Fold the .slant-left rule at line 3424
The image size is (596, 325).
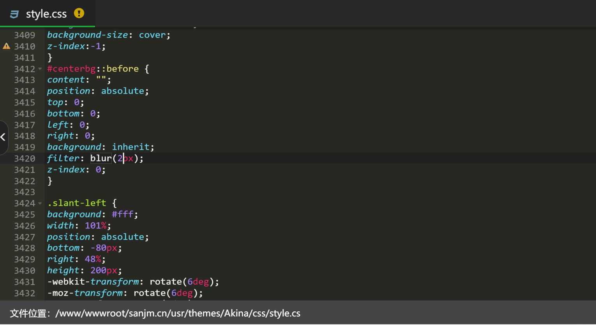[x=40, y=203]
